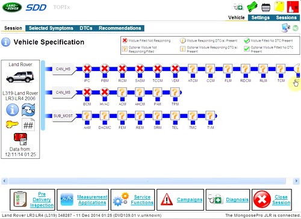This screenshot has height=219, width=301.
Task: Open the Recommendations tab
Action: [120, 28]
